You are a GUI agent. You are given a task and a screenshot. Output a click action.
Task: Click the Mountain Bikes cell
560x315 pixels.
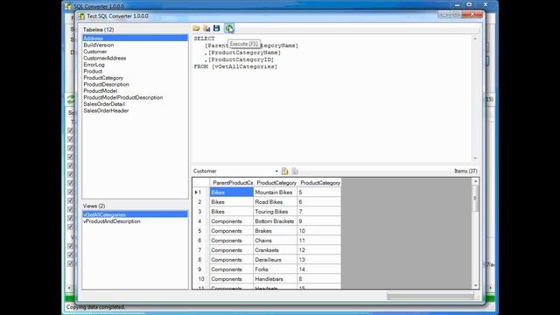(276, 192)
